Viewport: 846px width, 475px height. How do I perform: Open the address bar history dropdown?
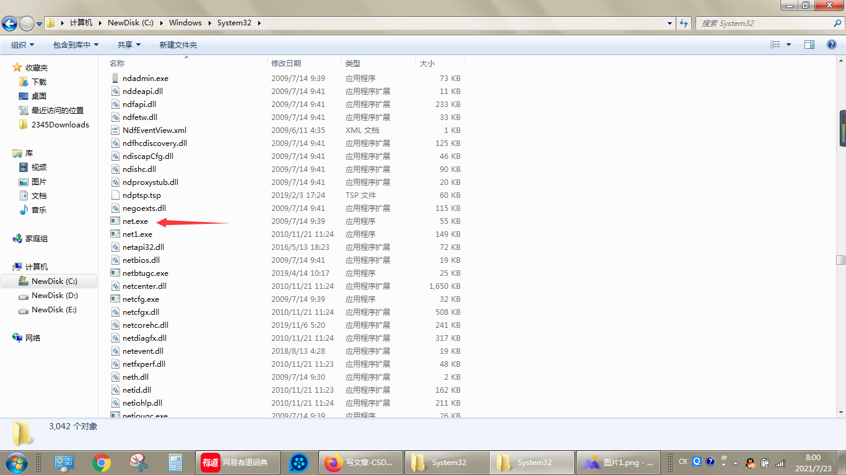[x=670, y=23]
